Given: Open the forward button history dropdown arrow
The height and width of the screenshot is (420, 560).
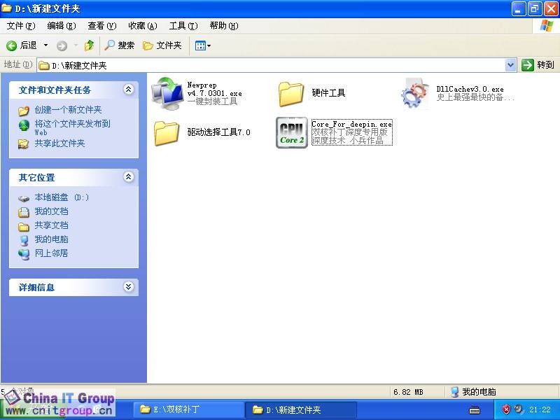Looking at the screenshot, I should (76, 45).
